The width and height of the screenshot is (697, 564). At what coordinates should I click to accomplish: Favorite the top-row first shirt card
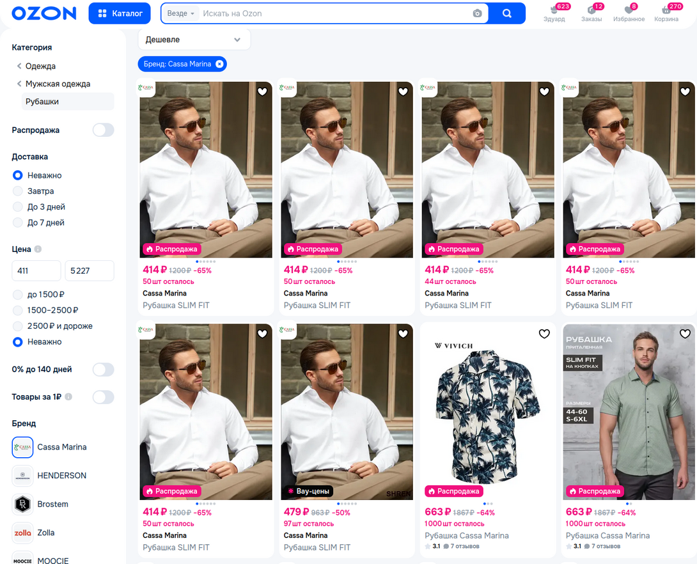(262, 91)
